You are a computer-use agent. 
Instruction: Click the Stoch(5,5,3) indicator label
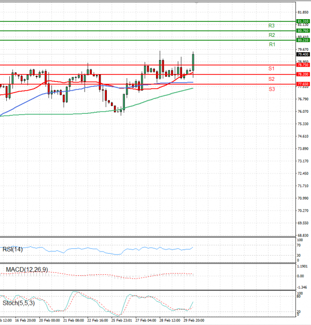[19, 303]
